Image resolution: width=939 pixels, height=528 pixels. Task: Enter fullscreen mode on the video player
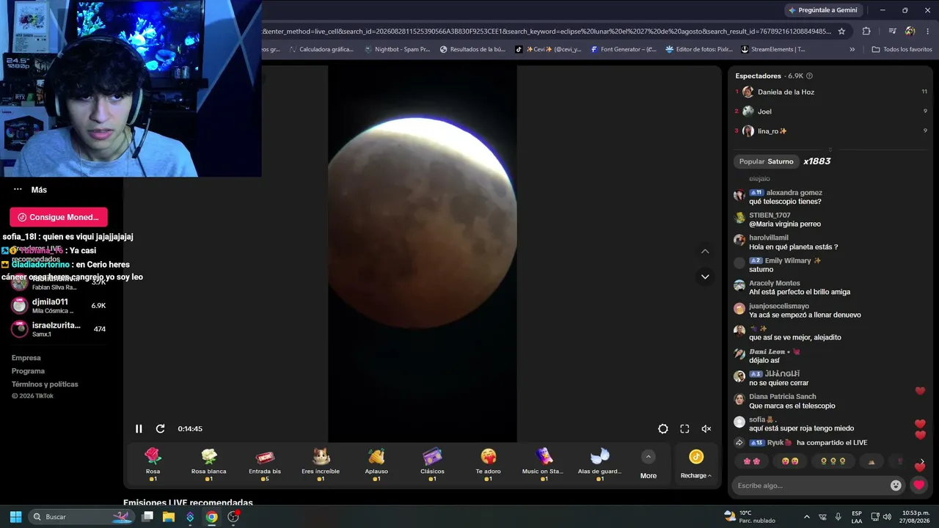[684, 429]
